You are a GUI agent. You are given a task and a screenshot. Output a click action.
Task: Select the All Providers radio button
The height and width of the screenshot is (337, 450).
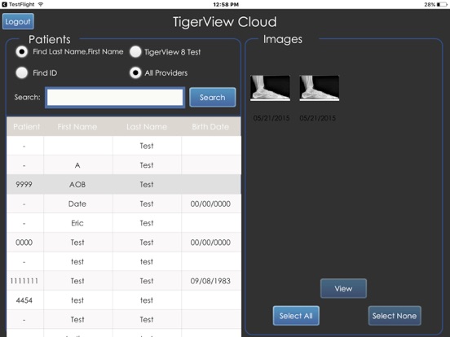pyautogui.click(x=135, y=72)
